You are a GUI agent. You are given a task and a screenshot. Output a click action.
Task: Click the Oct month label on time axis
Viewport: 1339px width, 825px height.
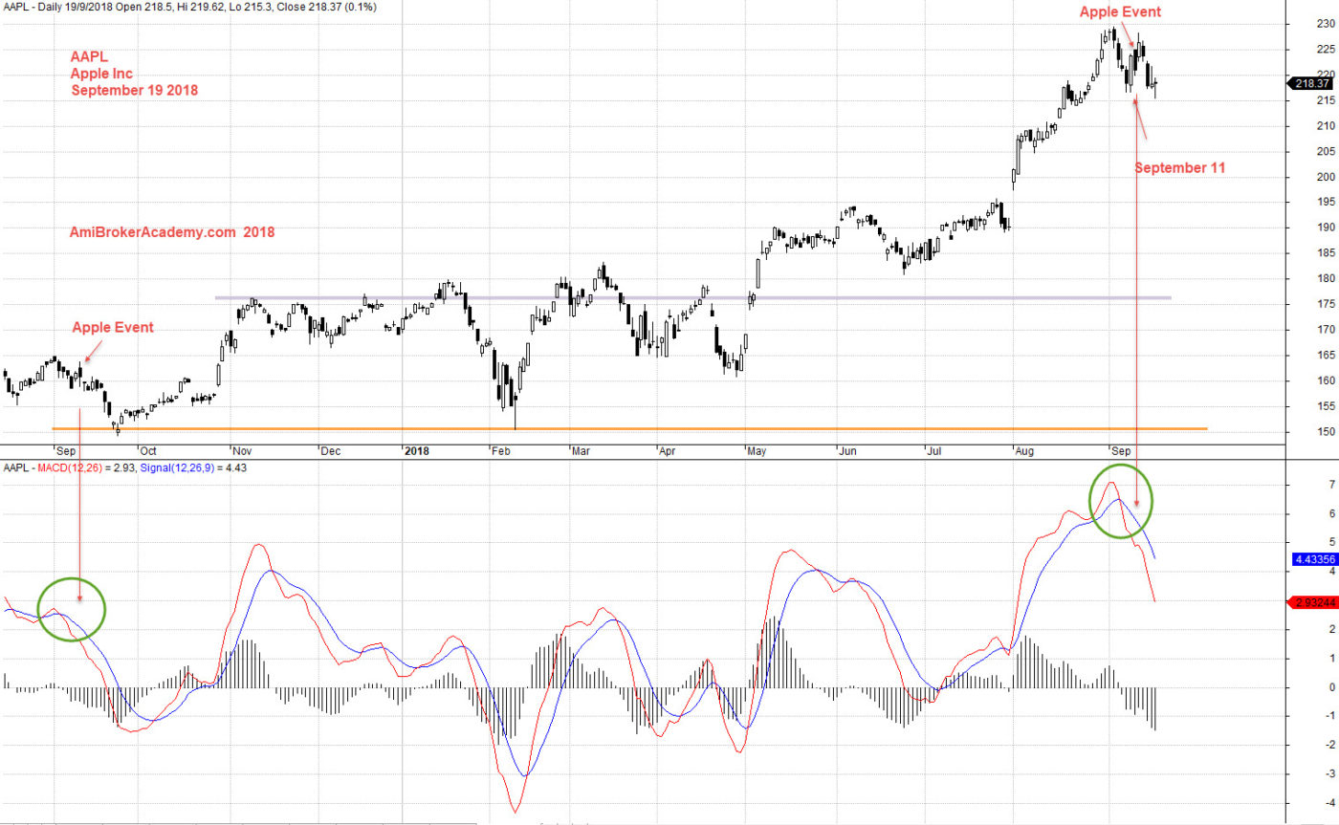[x=148, y=450]
